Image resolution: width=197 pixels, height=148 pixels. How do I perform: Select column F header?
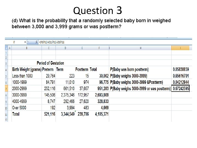(99, 48)
